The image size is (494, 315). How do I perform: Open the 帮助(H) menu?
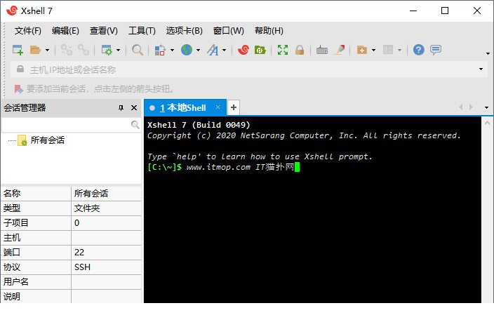pyautogui.click(x=269, y=31)
